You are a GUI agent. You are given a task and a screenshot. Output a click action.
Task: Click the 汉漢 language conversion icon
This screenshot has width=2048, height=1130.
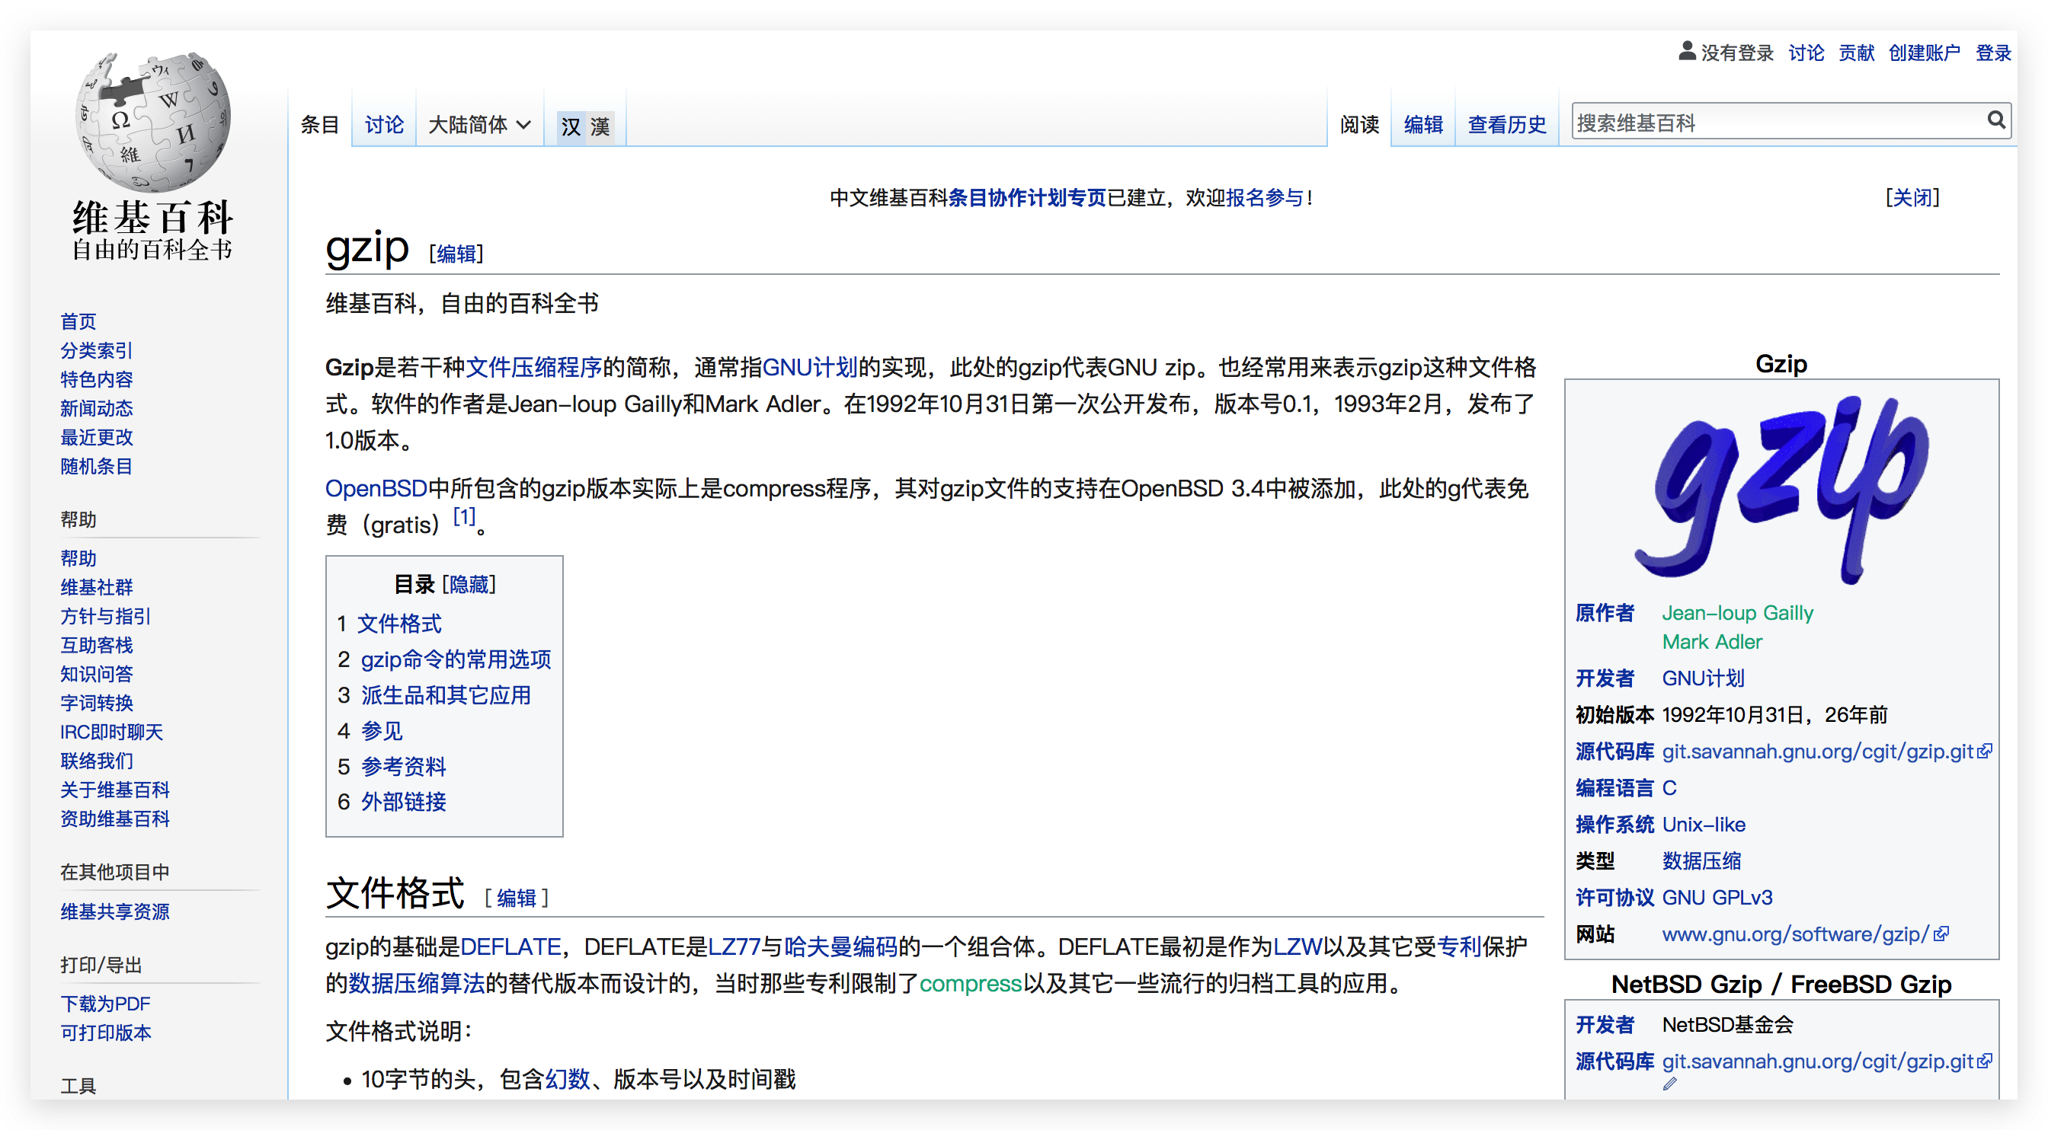coord(585,126)
